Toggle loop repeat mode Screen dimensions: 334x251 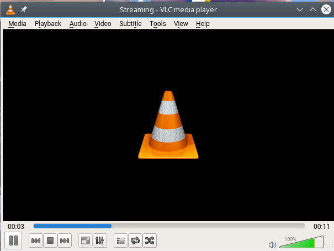(135, 240)
